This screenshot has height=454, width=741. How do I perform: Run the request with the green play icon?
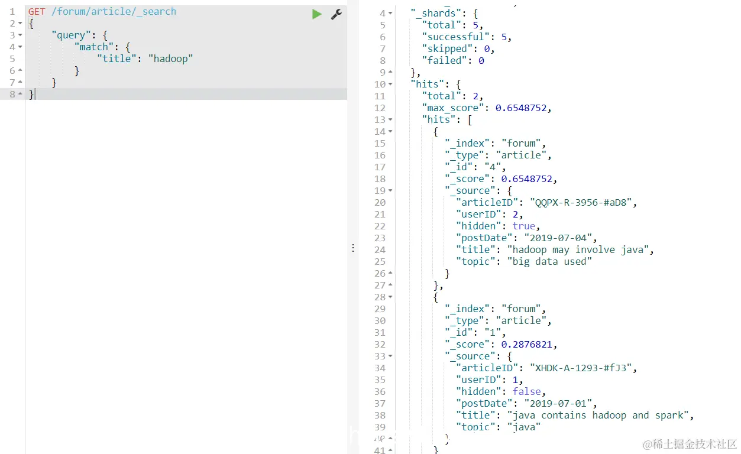317,14
